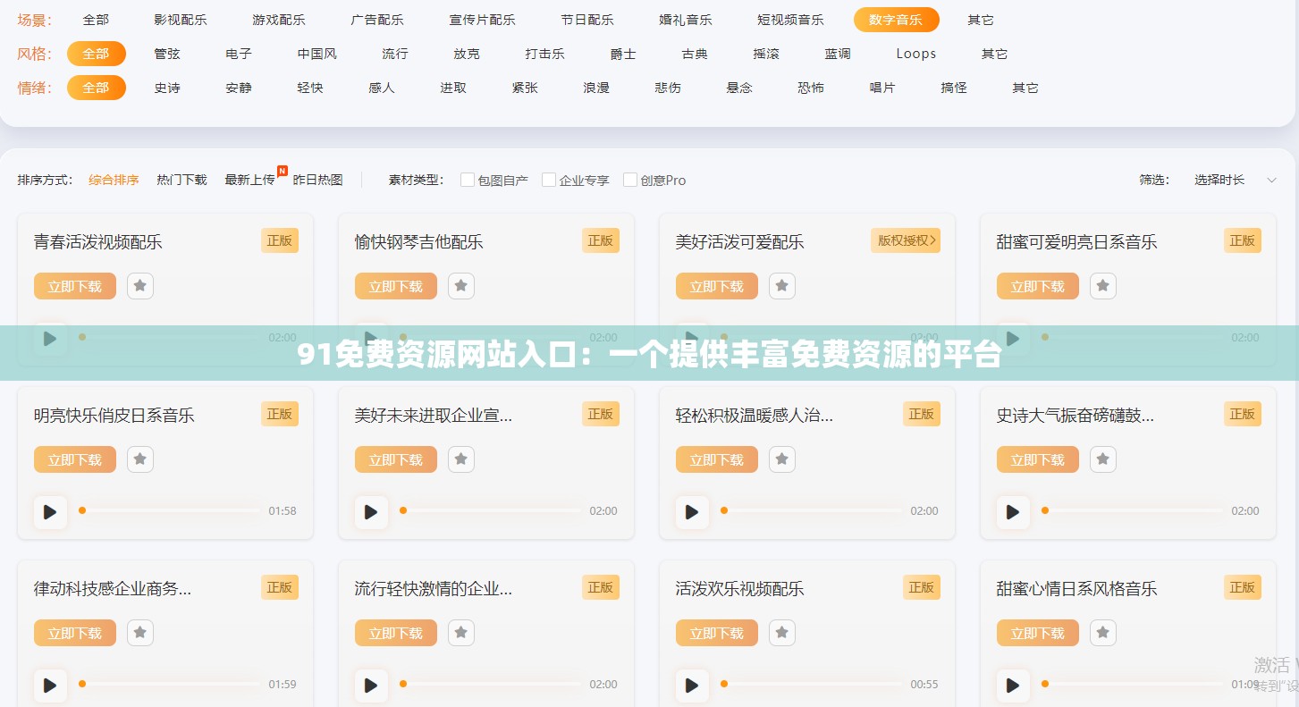Filter by 中国风 style
Screen dimensions: 1299x707
pos(317,54)
